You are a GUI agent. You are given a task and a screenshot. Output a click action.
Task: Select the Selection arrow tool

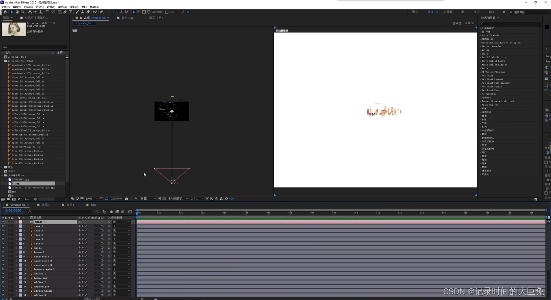[x=12, y=12]
